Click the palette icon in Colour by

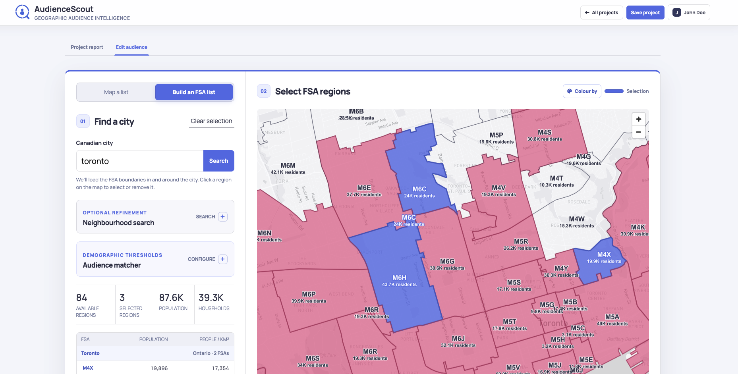570,91
